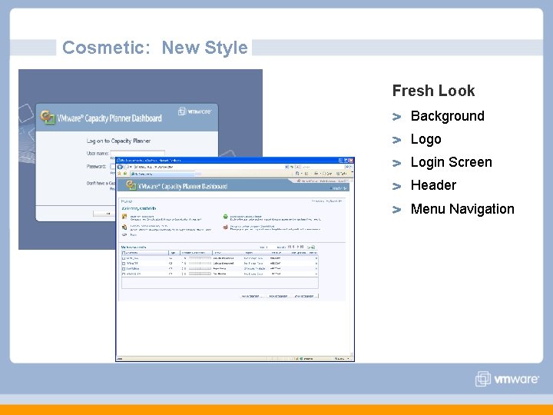Screen dimensions: 553x415
Task: Click the 'Login Screen' bullet text
Action: [x=452, y=162]
